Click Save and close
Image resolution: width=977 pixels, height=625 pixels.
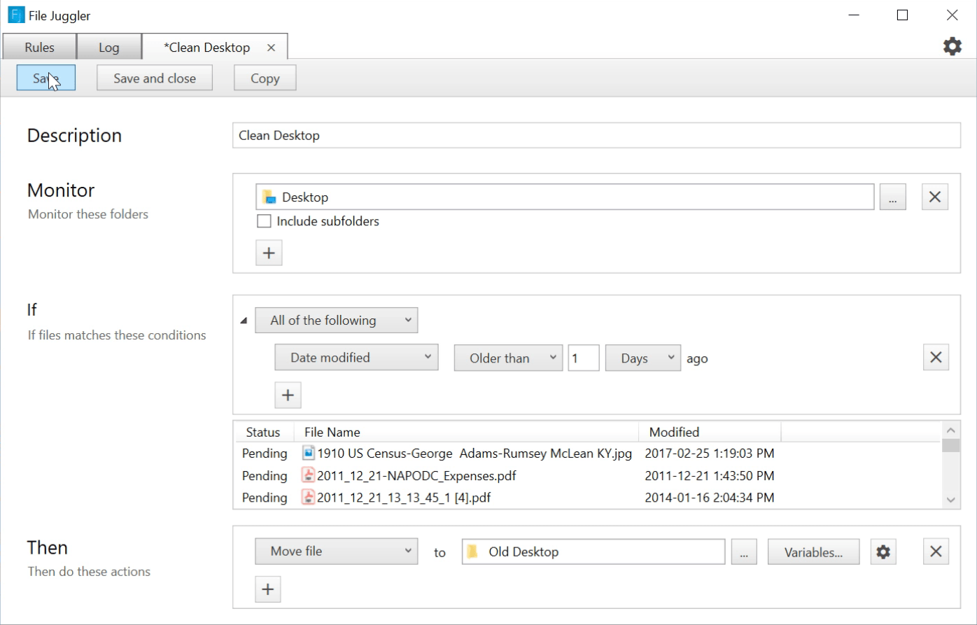155,78
